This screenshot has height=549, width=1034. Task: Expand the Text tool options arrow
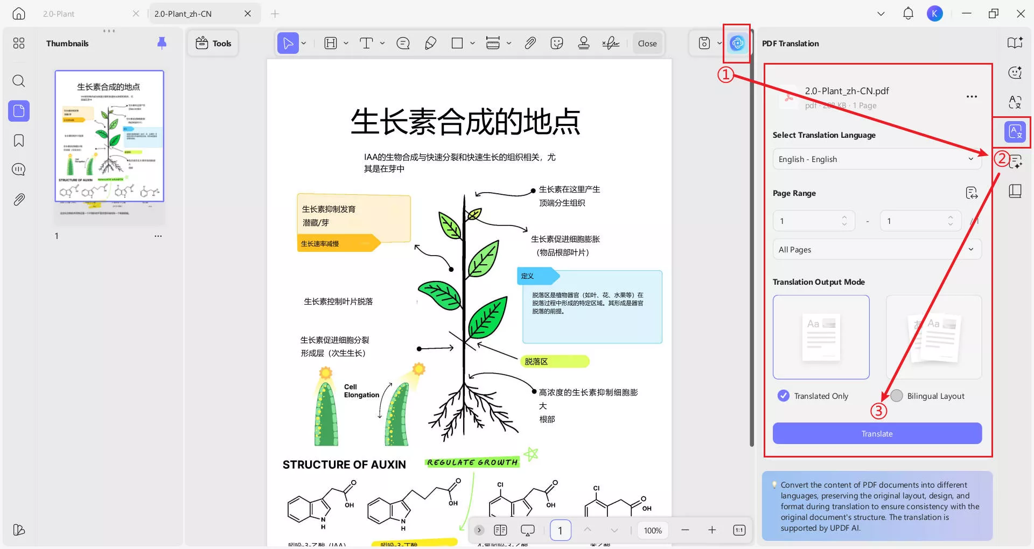(x=382, y=43)
